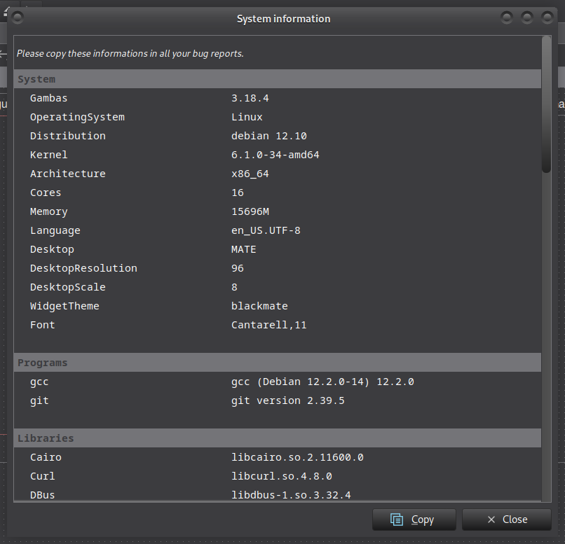Viewport: 565px width, 544px height.
Task: Click the vertical scrollbar thumb
Action: (546, 104)
